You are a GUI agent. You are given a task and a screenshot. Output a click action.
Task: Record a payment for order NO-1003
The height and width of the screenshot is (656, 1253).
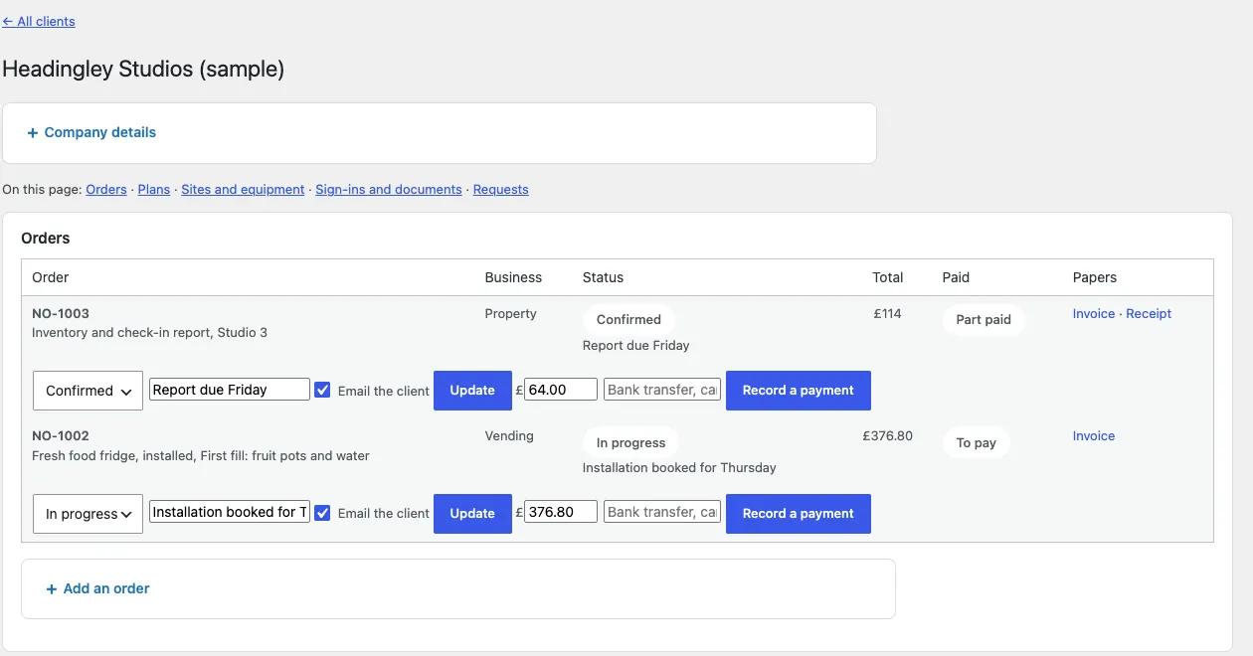(x=799, y=391)
